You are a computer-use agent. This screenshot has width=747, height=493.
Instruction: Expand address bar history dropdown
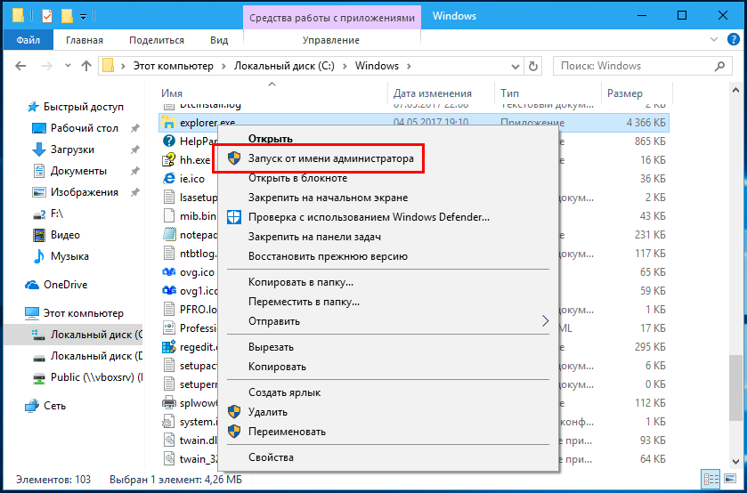point(515,66)
